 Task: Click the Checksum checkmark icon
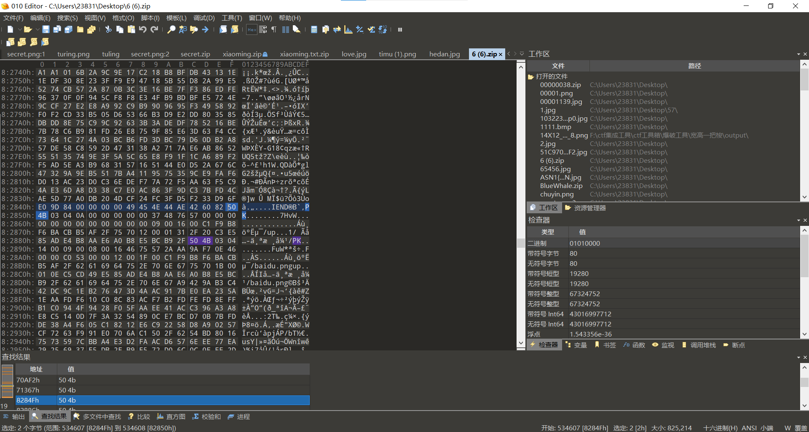(x=371, y=29)
